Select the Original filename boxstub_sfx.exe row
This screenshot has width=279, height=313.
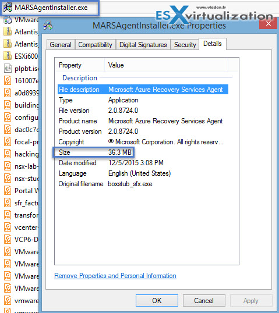coord(143,184)
